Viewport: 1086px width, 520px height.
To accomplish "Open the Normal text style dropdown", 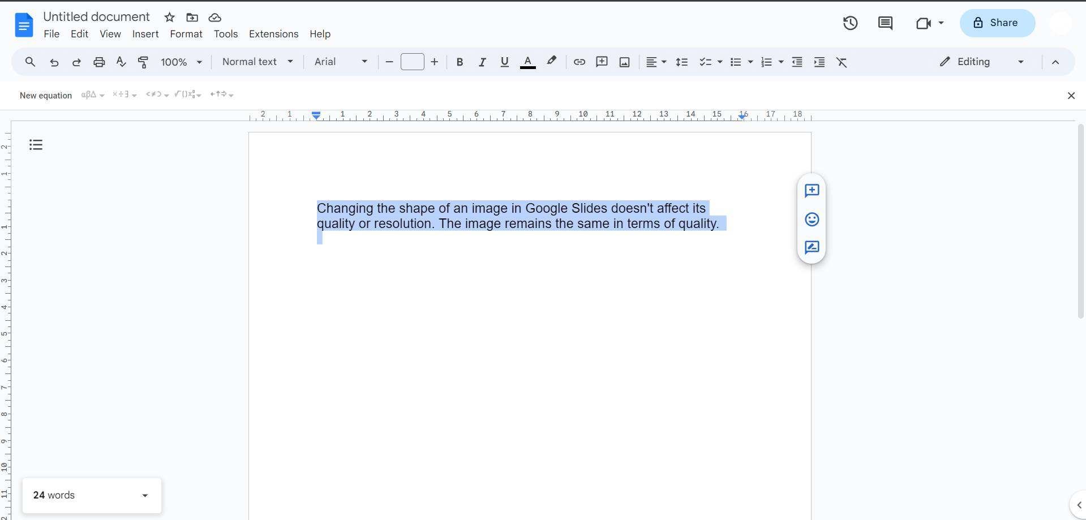I will tap(257, 62).
